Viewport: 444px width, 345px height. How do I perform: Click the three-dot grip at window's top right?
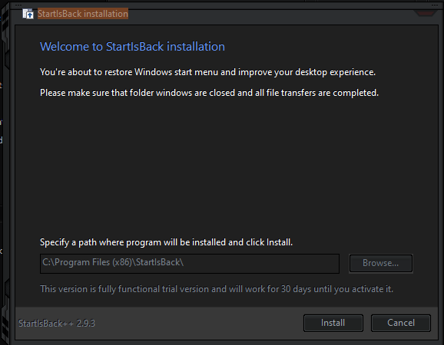(434, 5)
